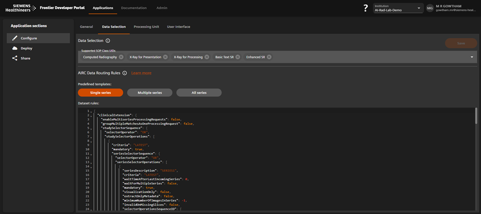Select the All series template
The image size is (481, 214).
199,93
